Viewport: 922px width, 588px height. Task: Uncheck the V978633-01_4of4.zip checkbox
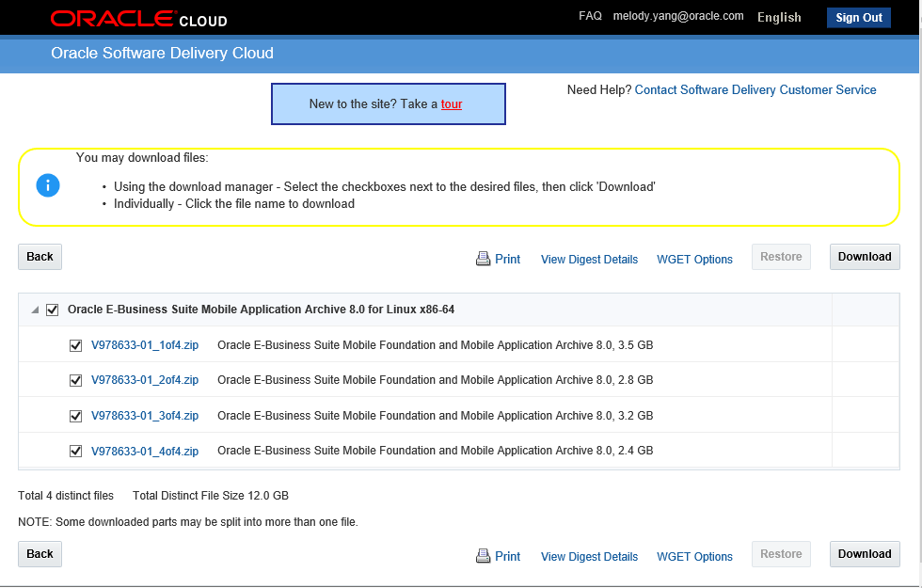pos(75,452)
